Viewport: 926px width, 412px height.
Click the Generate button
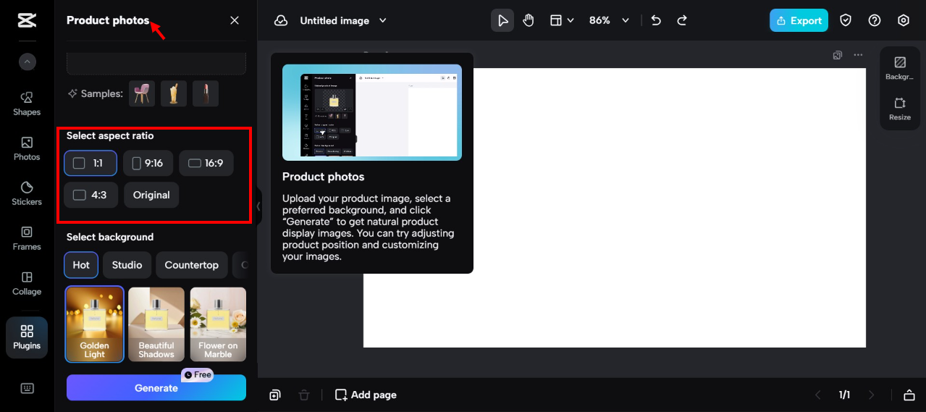point(156,388)
